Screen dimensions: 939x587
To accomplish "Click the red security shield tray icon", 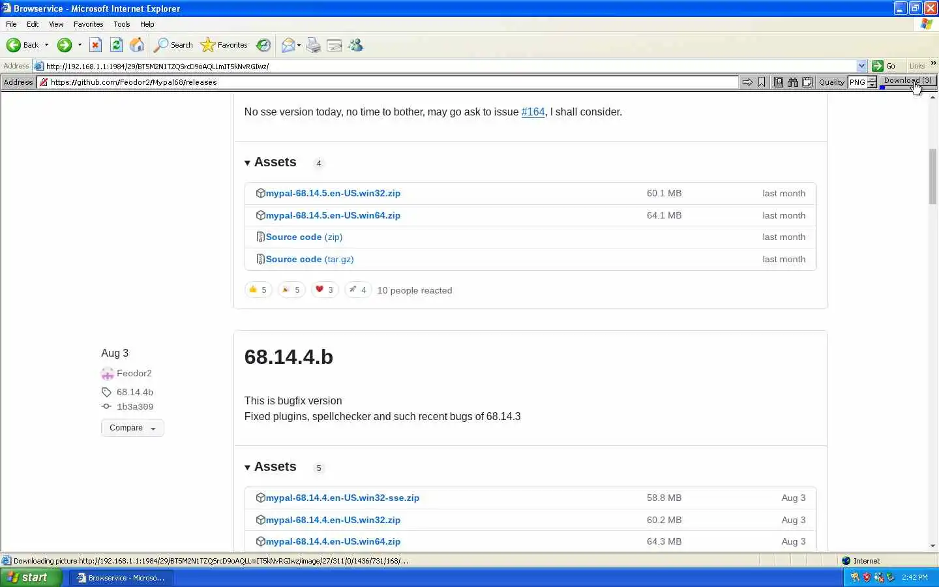I will (867, 577).
